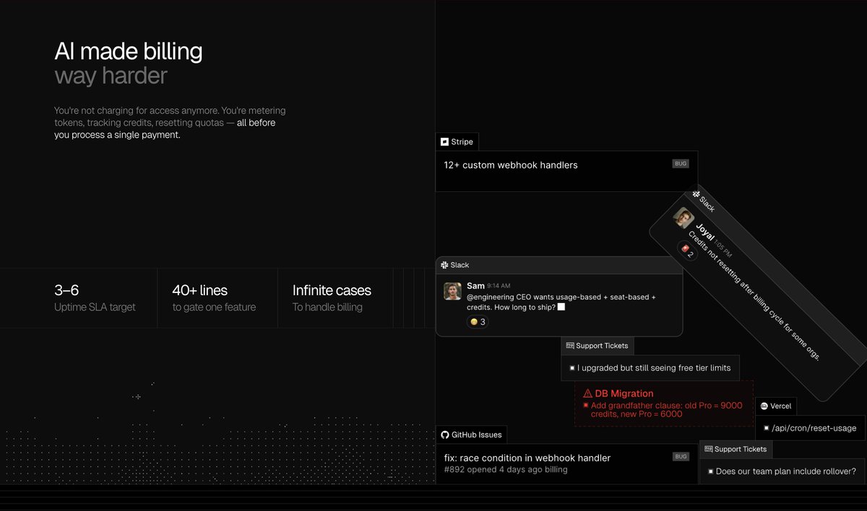
Task: Click 'to gate one feature' caption
Action: (214, 307)
